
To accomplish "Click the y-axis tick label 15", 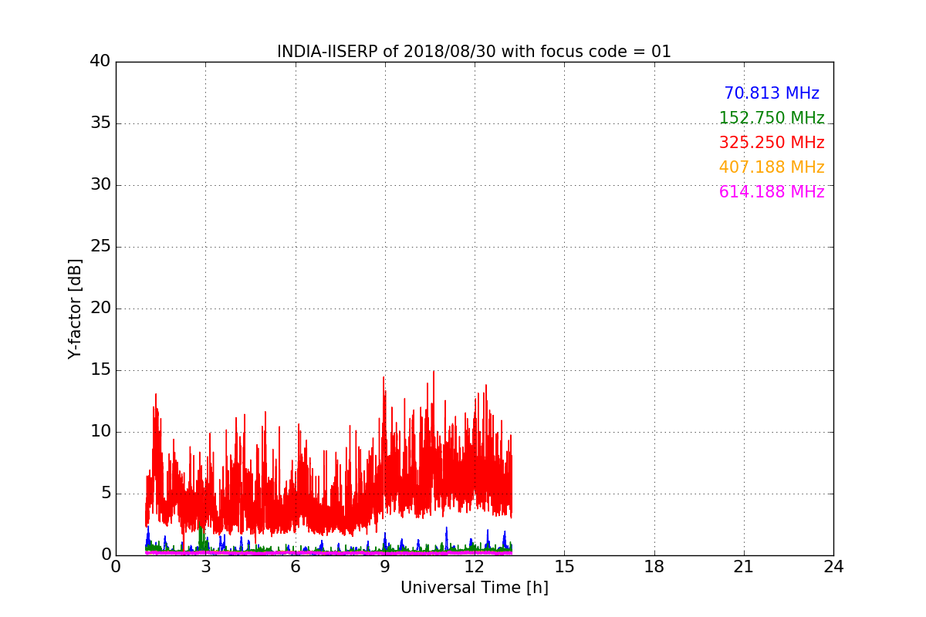I will (x=100, y=370).
